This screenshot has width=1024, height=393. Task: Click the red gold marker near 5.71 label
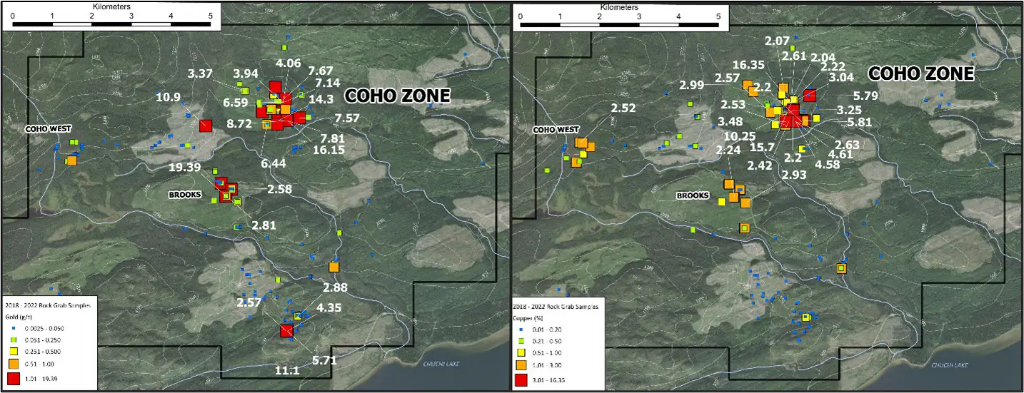pyautogui.click(x=287, y=331)
